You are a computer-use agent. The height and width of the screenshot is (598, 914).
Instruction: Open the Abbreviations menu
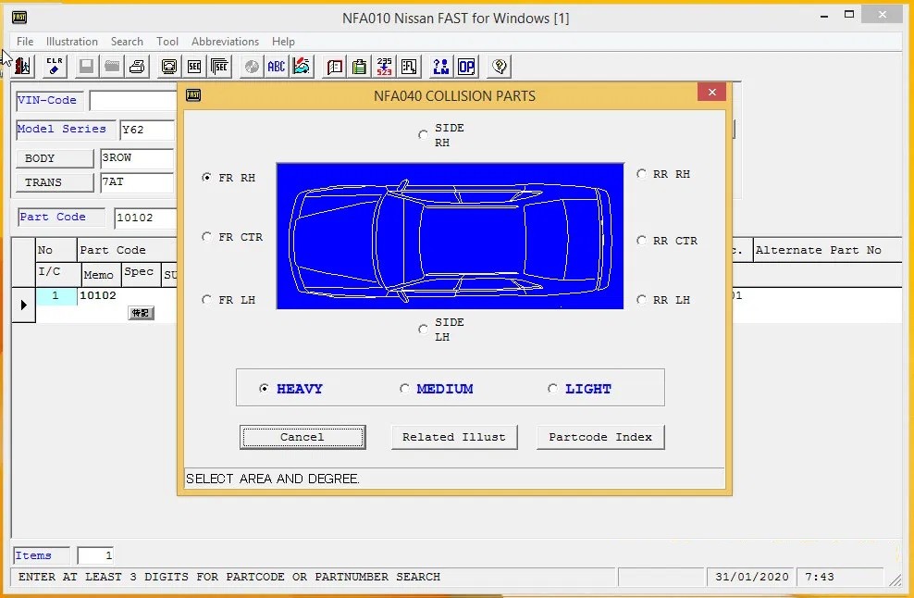[x=225, y=42]
